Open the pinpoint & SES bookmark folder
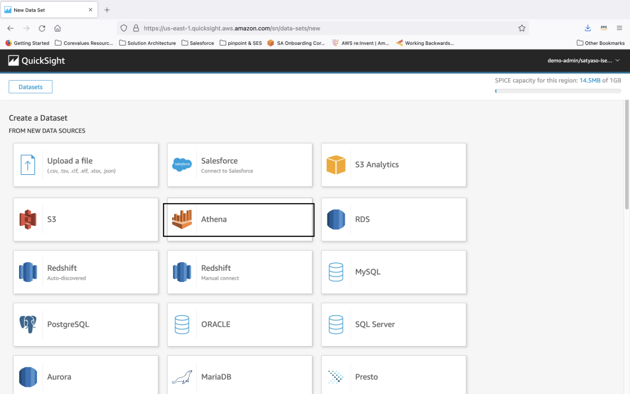 tap(241, 43)
